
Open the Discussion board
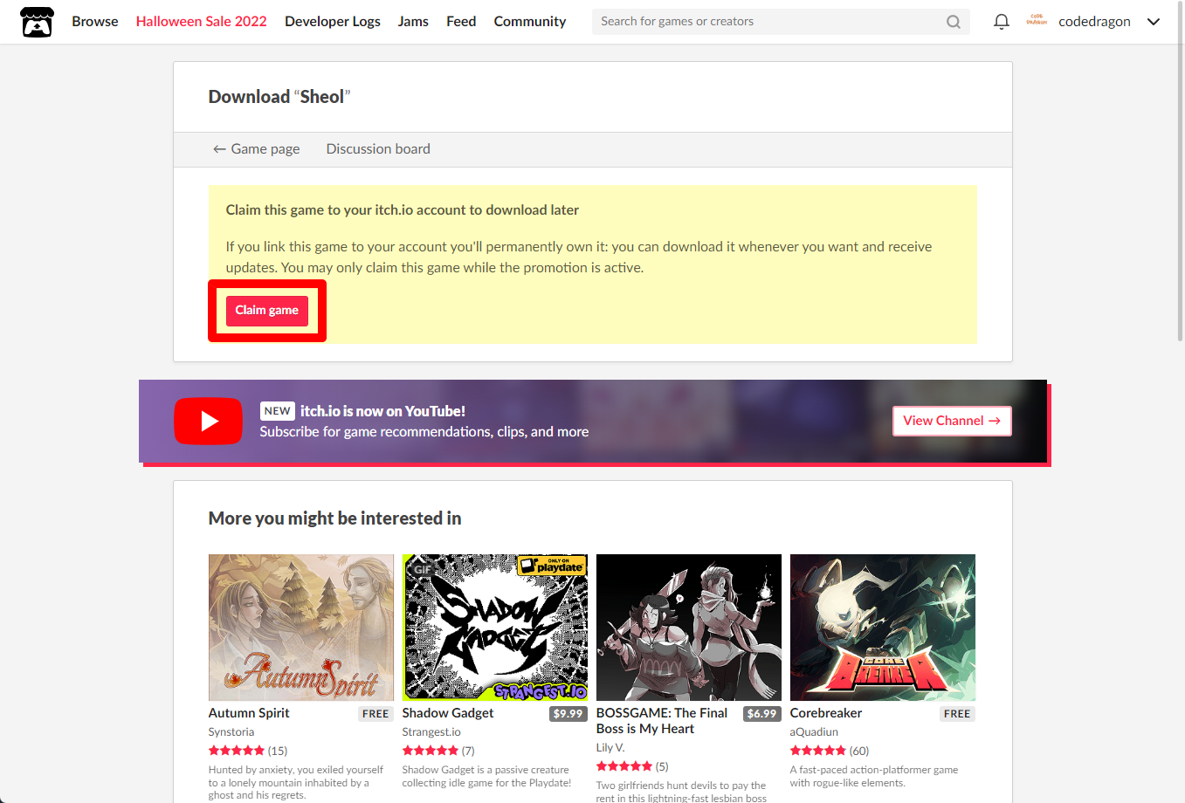[x=378, y=149]
